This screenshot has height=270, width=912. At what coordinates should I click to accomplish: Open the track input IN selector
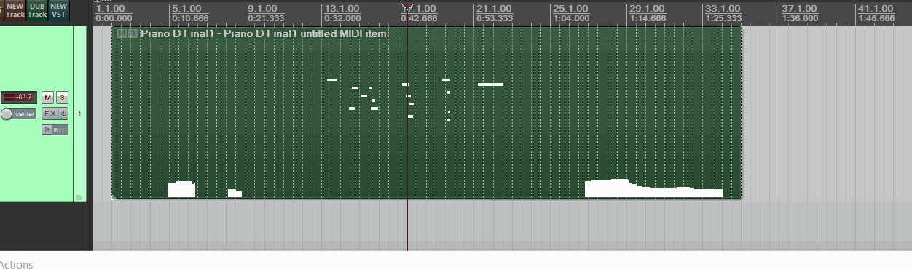click(60, 129)
